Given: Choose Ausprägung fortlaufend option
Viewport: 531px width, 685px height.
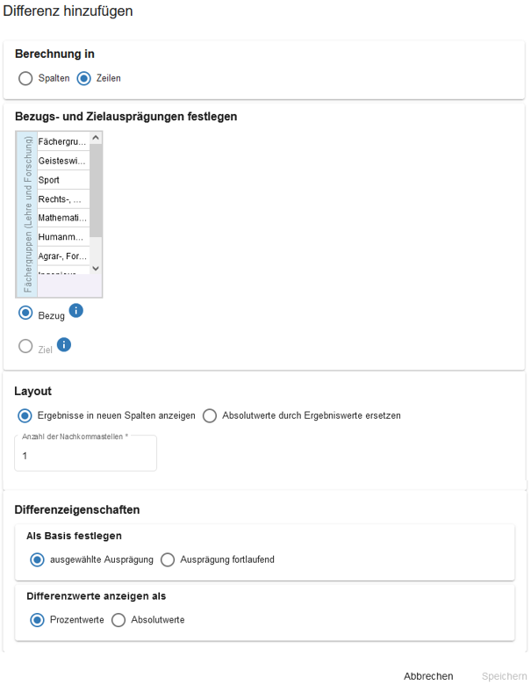Looking at the screenshot, I should (x=168, y=559).
